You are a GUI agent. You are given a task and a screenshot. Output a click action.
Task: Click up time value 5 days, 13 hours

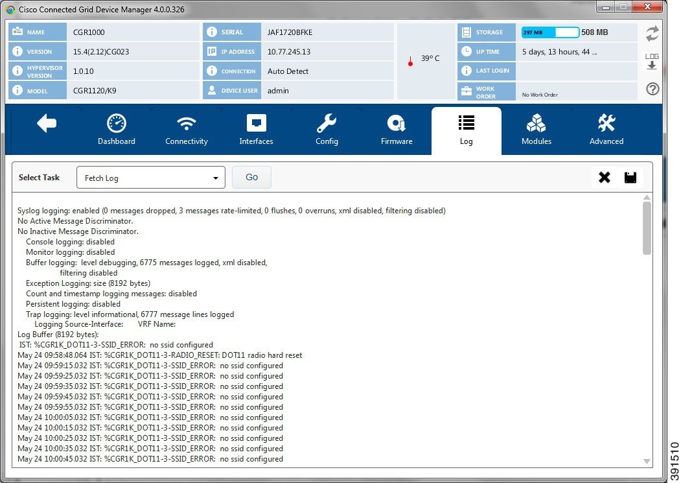[x=559, y=52]
